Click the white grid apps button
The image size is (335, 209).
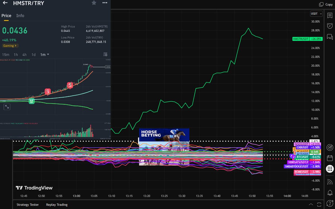tap(330, 169)
